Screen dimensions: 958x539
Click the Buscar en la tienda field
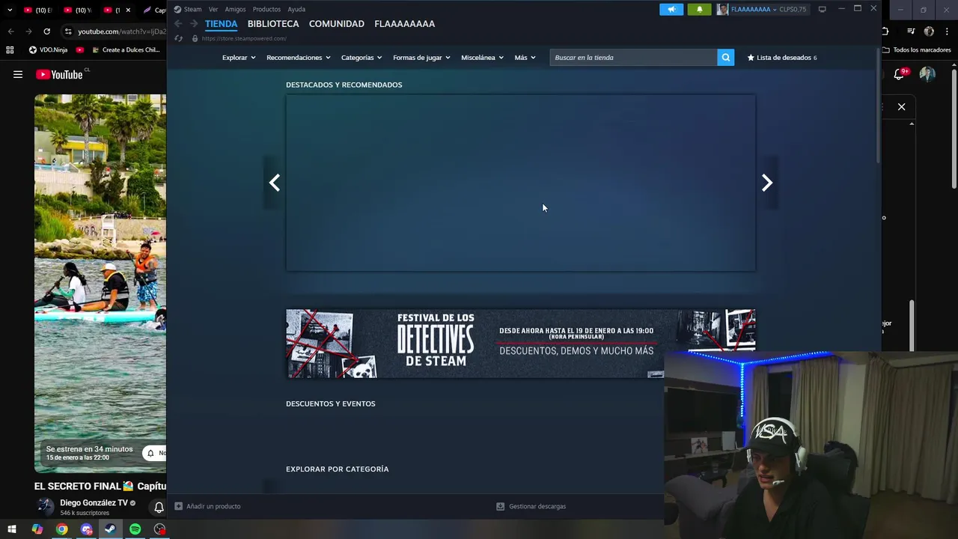633,58
